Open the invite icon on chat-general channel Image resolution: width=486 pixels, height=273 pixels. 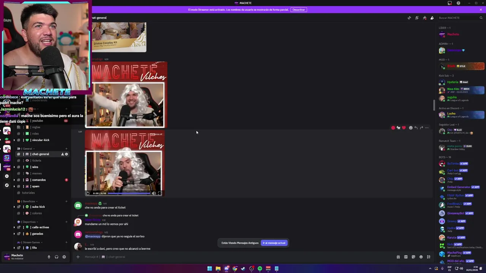(63, 154)
